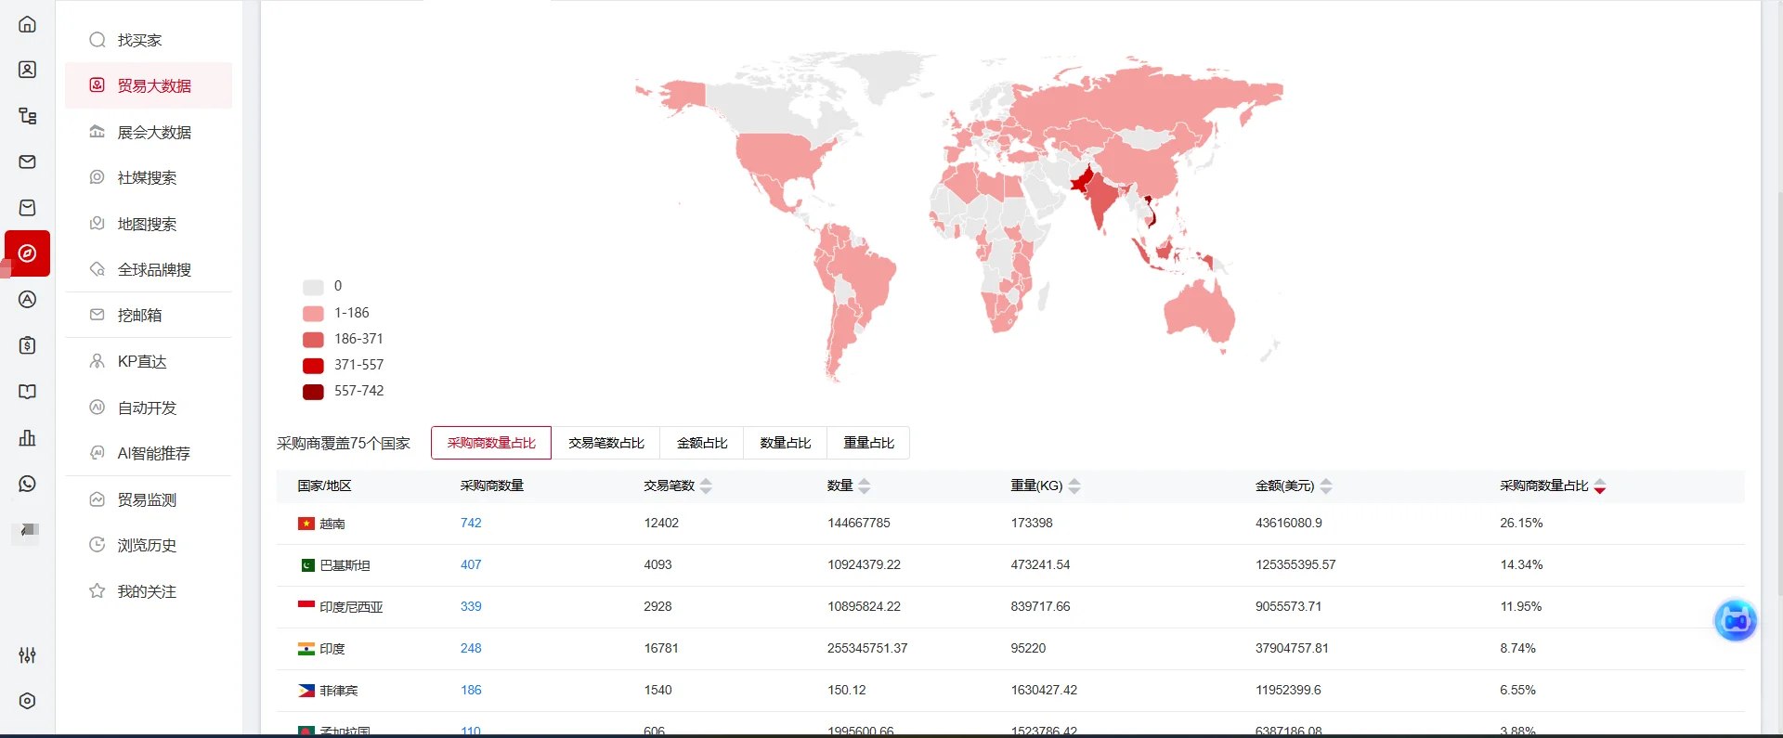The height and width of the screenshot is (738, 1783).
Task: Sort table by 重量(KG) column
Action: (x=1074, y=486)
